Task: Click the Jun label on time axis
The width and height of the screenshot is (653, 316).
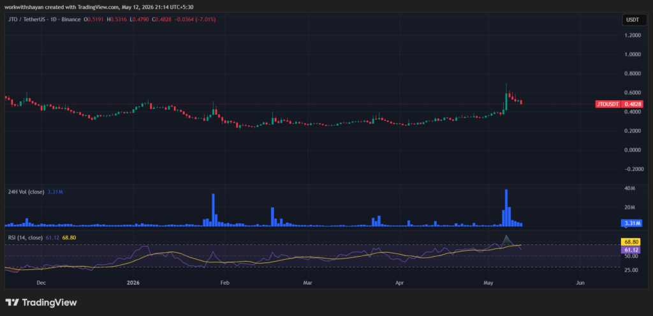Action: (580, 283)
